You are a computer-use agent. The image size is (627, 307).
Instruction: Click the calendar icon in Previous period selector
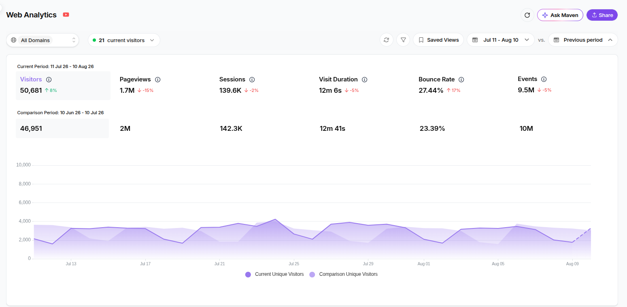(x=556, y=40)
